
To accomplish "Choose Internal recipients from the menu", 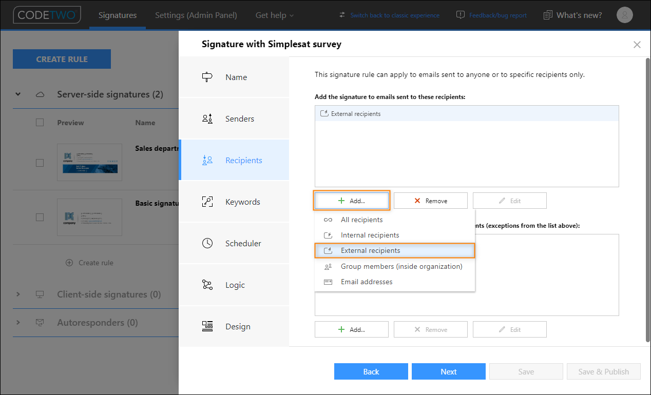I will coord(395,235).
